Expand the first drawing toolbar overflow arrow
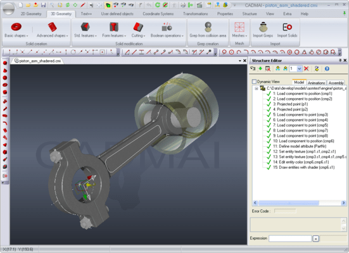Image resolution: width=349 pixels, height=253 pixels. tap(118, 53)
